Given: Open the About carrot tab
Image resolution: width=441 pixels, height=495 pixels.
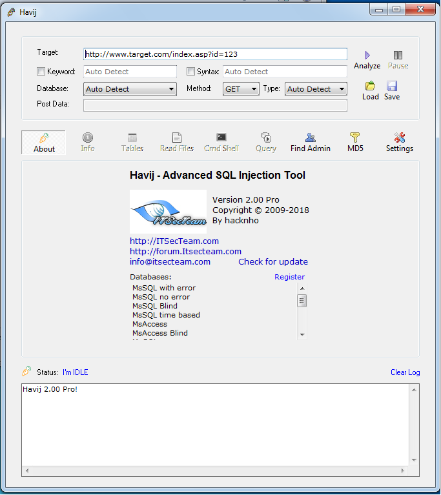Looking at the screenshot, I should coord(44,143).
